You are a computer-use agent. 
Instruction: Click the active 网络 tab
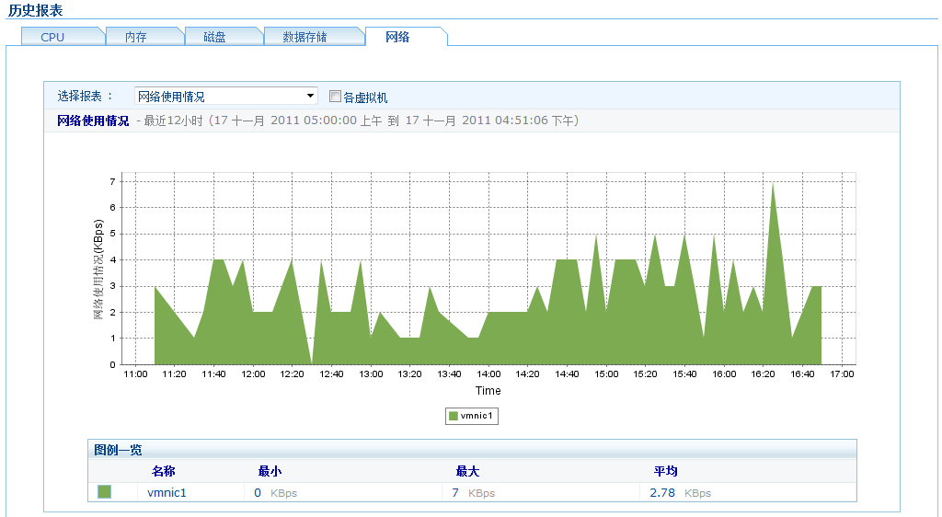coord(397,37)
